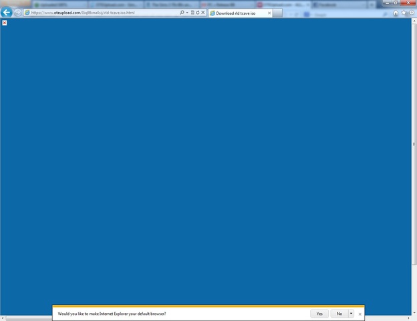Click No on default browser prompt
This screenshot has height=321, width=417.
click(x=339, y=314)
